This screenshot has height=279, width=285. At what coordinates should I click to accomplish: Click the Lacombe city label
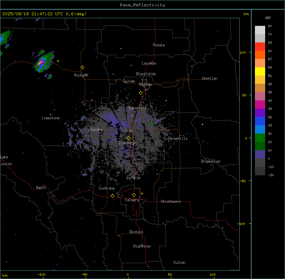pyautogui.click(x=149, y=63)
